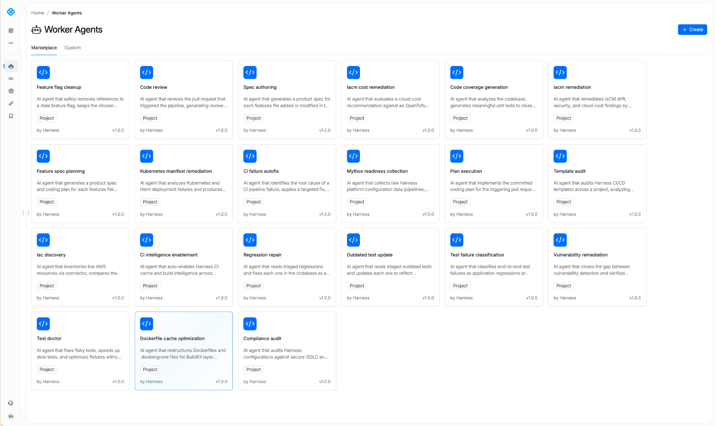Image resolution: width=715 pixels, height=426 pixels.
Task: Click the Spec authoring code icon
Action: click(250, 73)
